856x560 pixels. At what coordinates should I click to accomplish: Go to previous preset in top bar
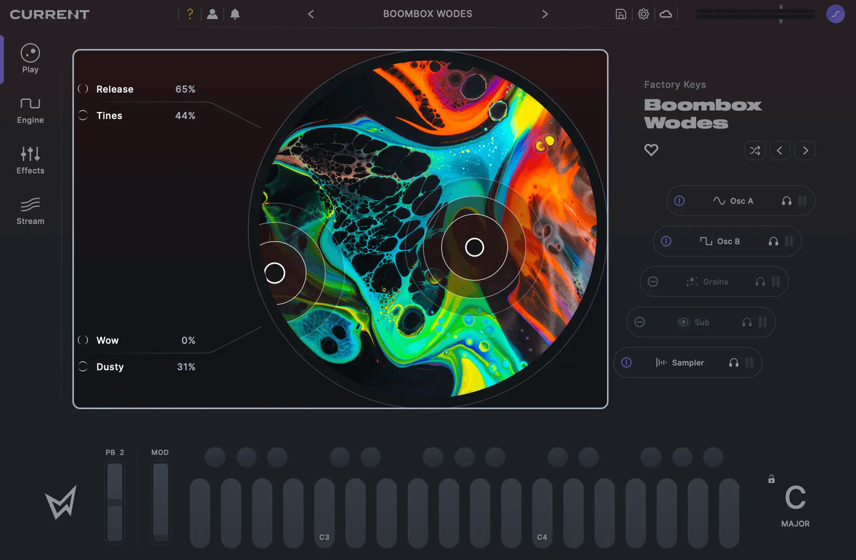[311, 14]
